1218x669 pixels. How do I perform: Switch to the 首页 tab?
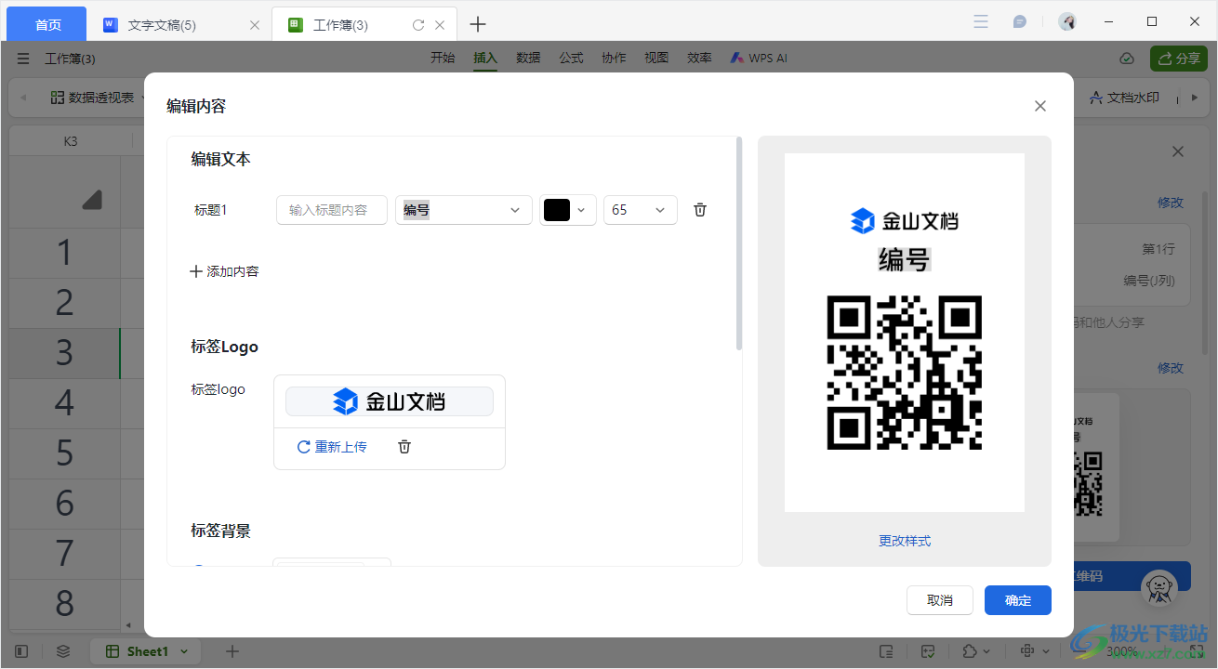point(47,25)
